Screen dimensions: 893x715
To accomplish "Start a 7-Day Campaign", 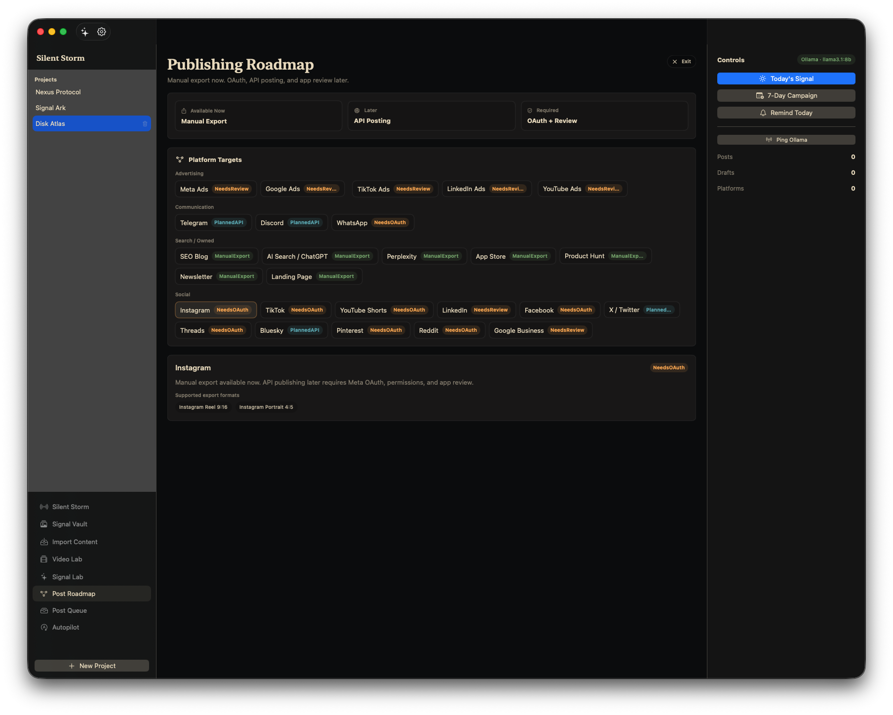I will (x=786, y=96).
